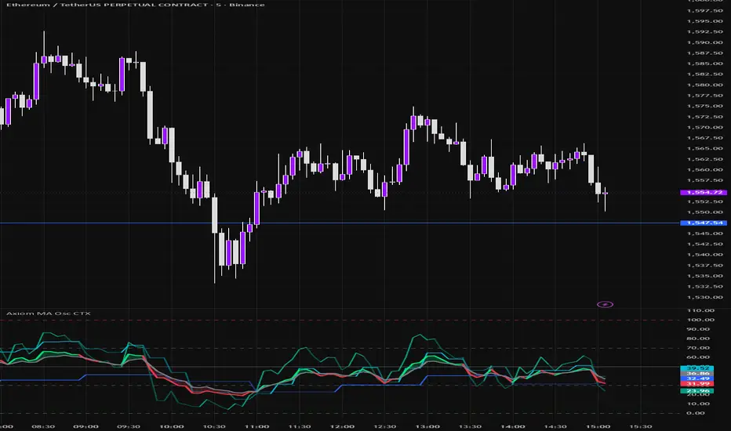Click the 1,590.00 price axis label
731x431 pixels.
pyautogui.click(x=705, y=42)
